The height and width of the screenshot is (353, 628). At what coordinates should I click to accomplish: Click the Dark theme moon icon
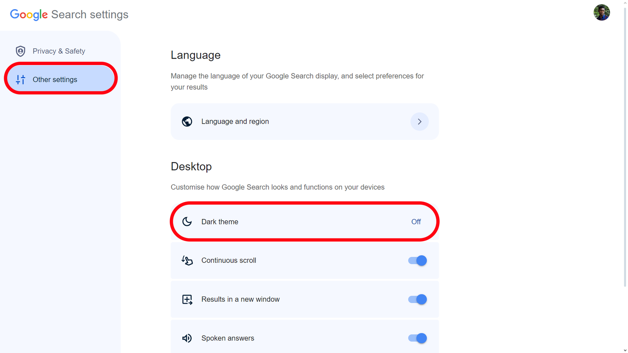tap(187, 222)
